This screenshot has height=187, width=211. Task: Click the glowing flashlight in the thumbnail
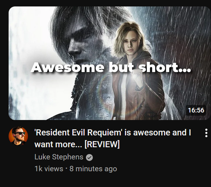coord(135,76)
